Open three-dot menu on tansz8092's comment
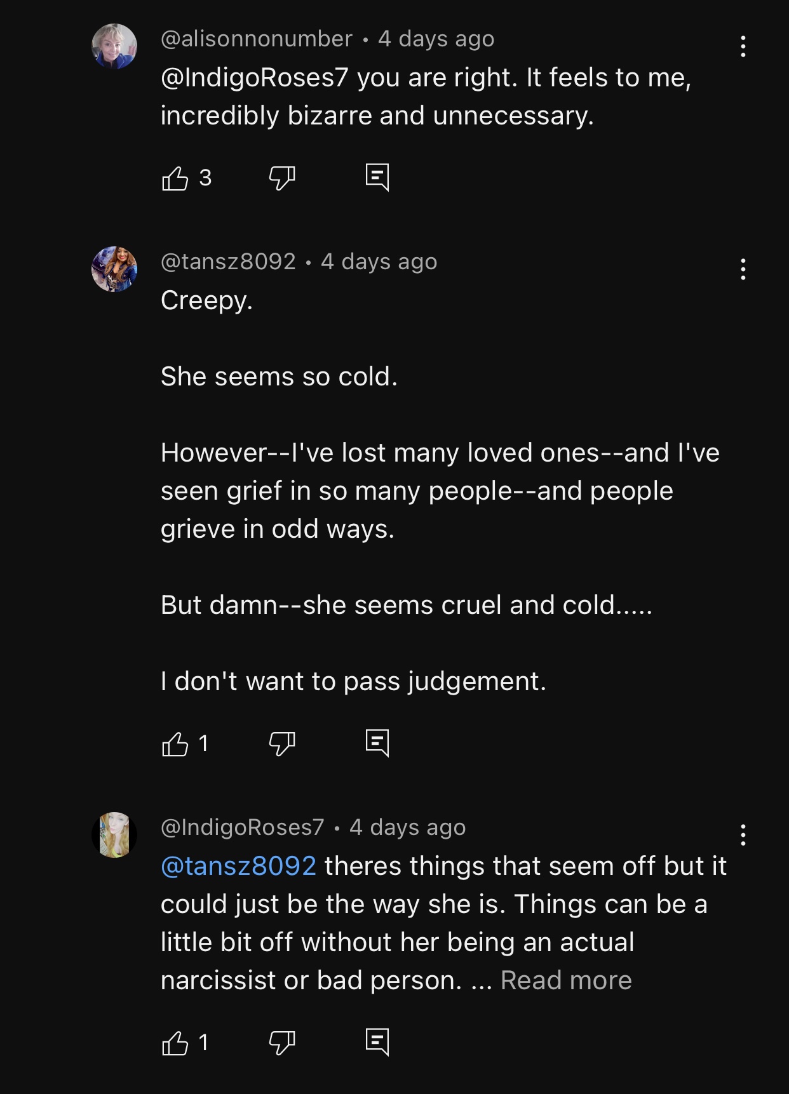Viewport: 789px width, 1094px height. [x=743, y=269]
